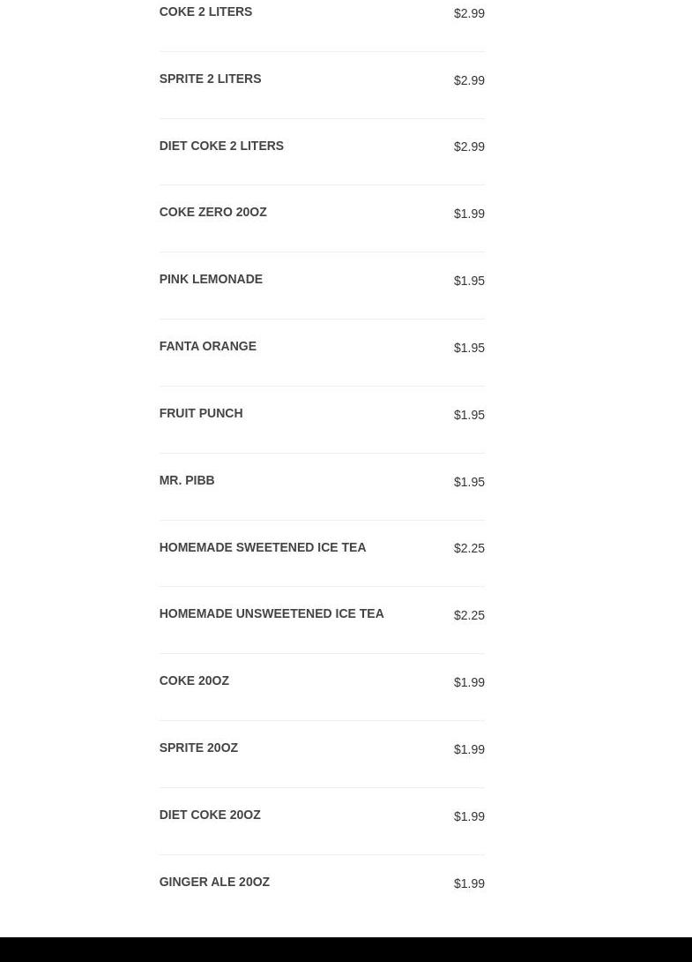Click the $2.25 price for Sweetened Ice Tea
Screen dimensions: 692x962
click(469, 548)
